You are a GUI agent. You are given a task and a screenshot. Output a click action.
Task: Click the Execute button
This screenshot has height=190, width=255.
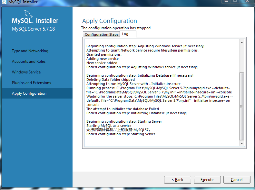pos(207,180)
